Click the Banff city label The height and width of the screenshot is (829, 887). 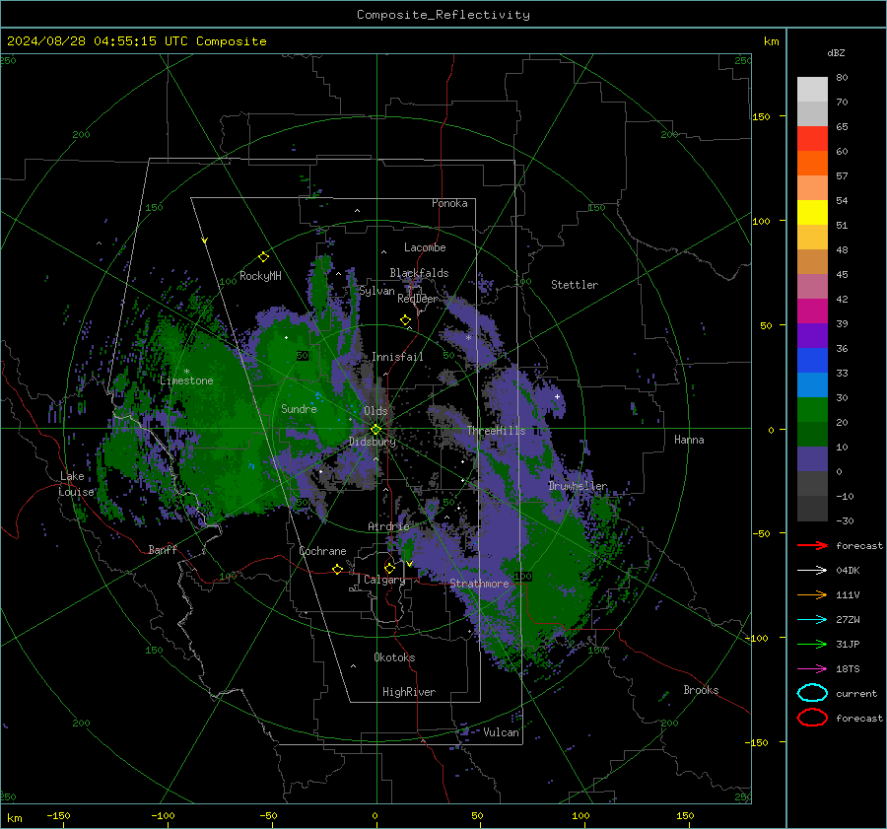(163, 549)
